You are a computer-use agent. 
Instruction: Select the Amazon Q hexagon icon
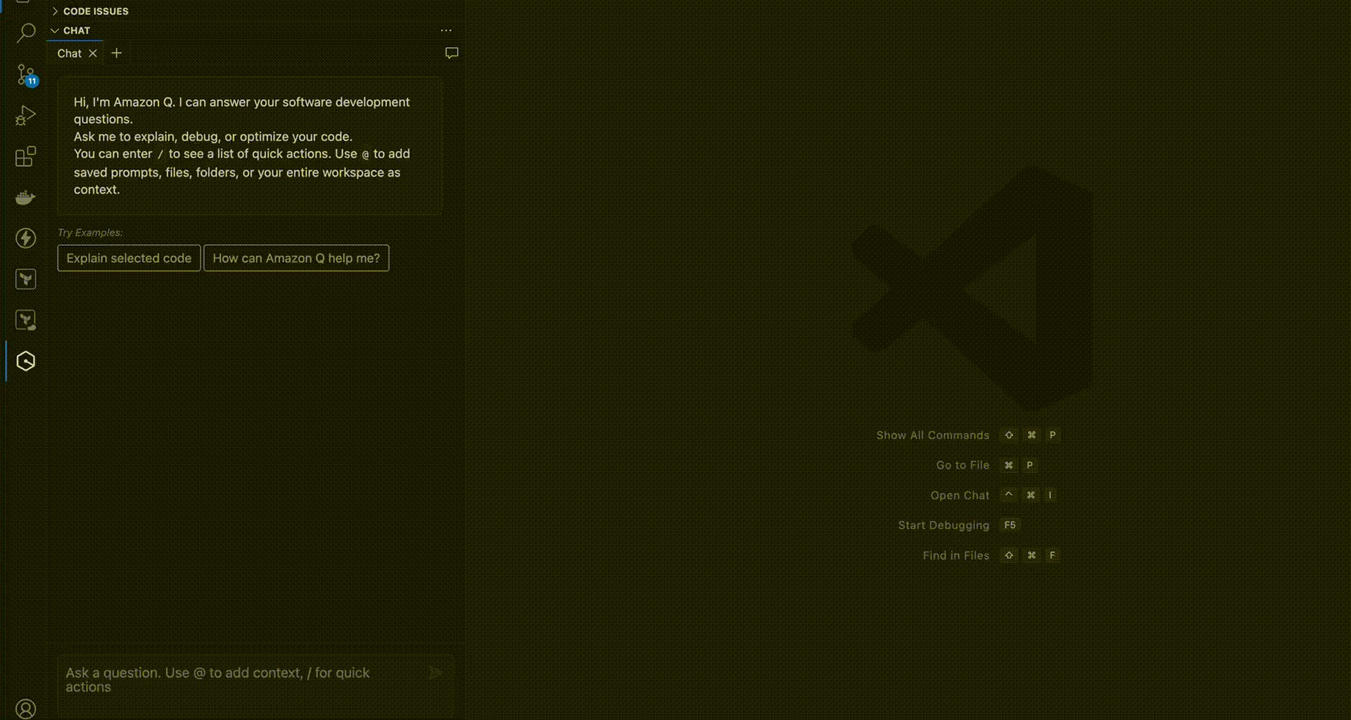[26, 361]
